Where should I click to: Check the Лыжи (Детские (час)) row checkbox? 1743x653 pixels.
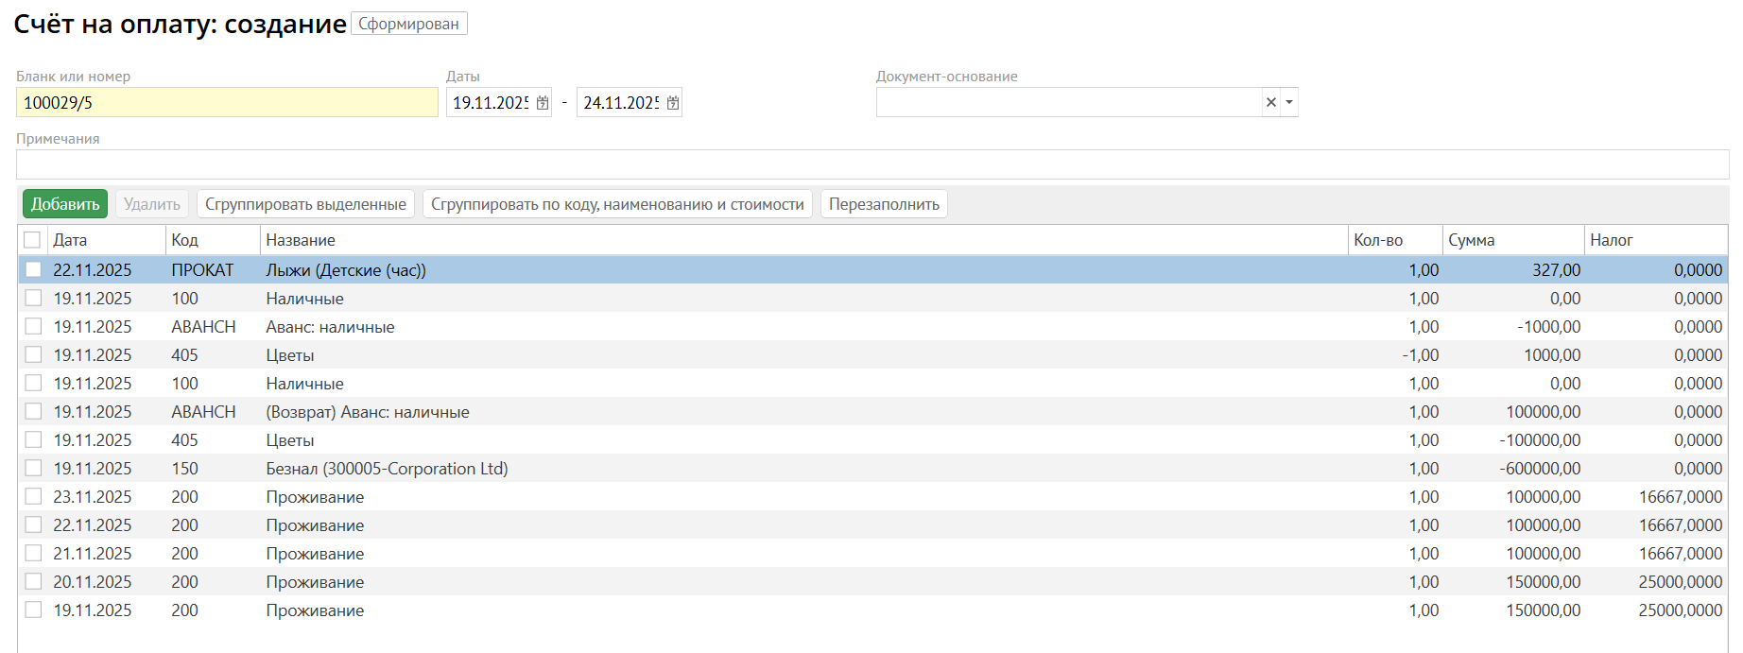(33, 269)
